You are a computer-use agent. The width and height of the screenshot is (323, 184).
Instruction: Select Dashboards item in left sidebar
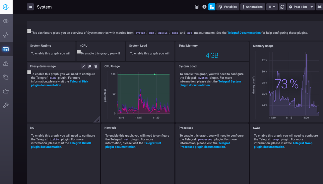[6, 49]
